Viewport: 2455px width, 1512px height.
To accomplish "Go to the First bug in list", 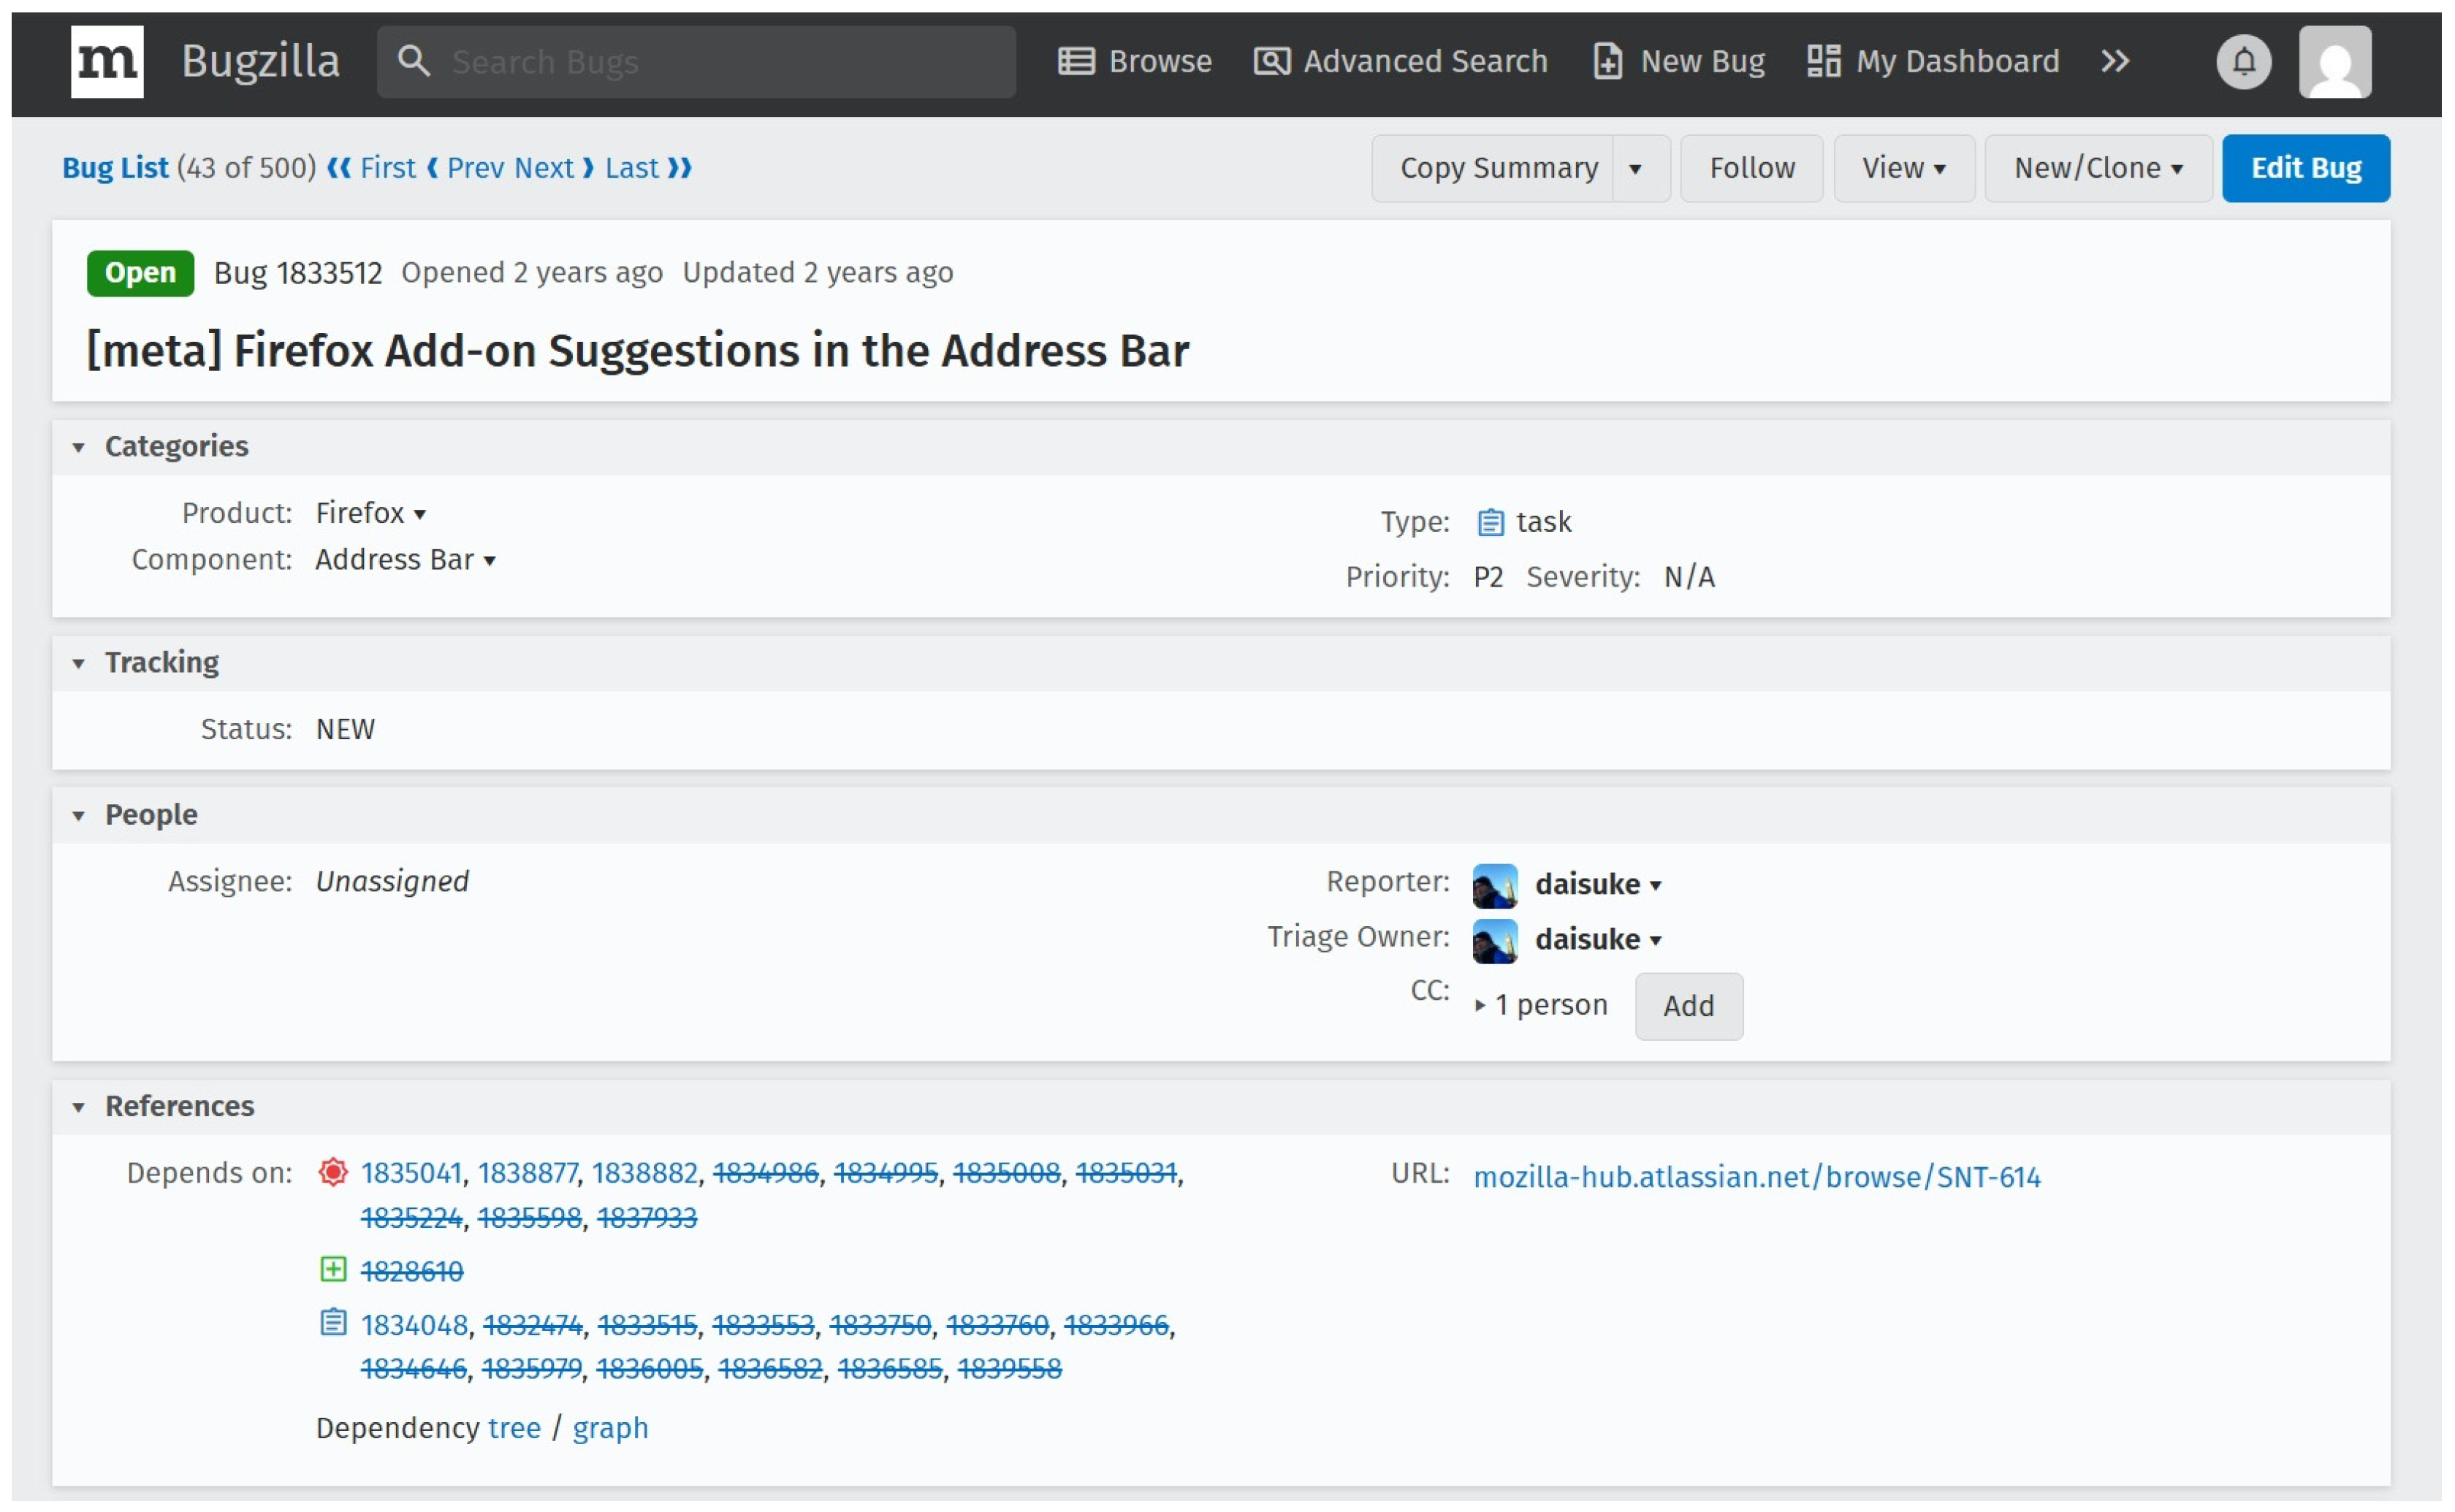I will tap(371, 168).
